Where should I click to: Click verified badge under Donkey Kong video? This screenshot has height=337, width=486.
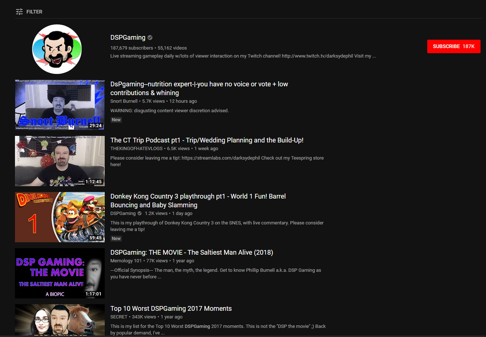[139, 213]
